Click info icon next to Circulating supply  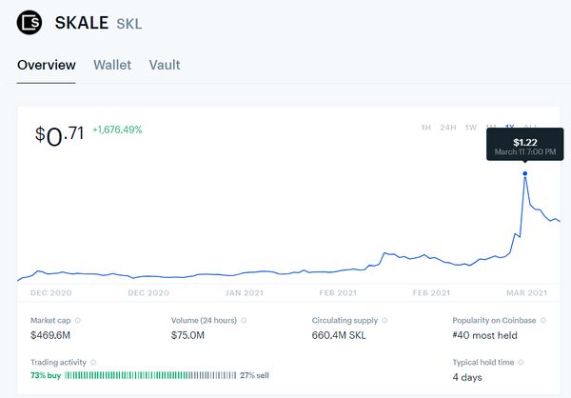[x=384, y=321]
